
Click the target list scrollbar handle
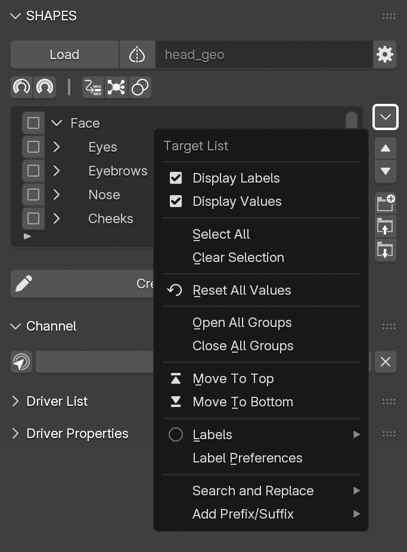coord(352,120)
